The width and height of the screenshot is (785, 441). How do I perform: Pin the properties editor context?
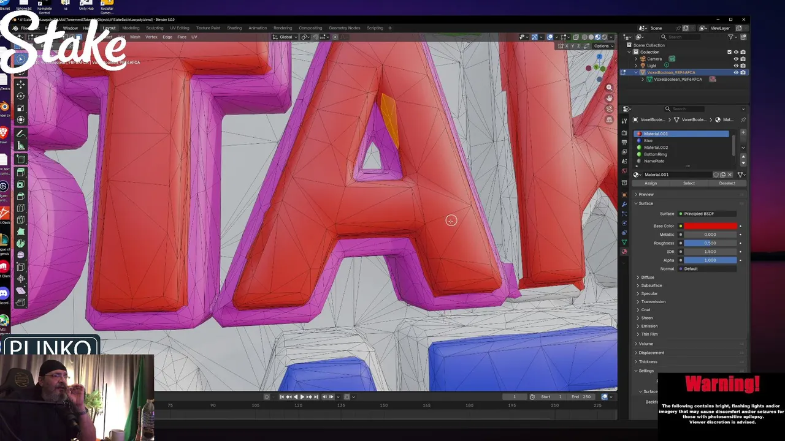pos(743,119)
